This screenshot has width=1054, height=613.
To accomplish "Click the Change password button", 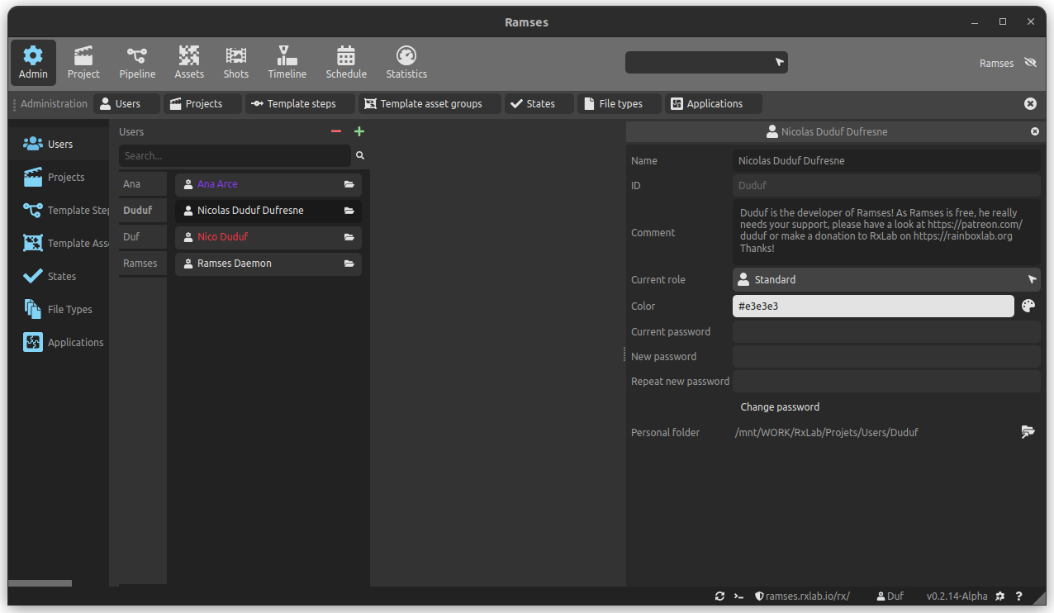I will [780, 406].
